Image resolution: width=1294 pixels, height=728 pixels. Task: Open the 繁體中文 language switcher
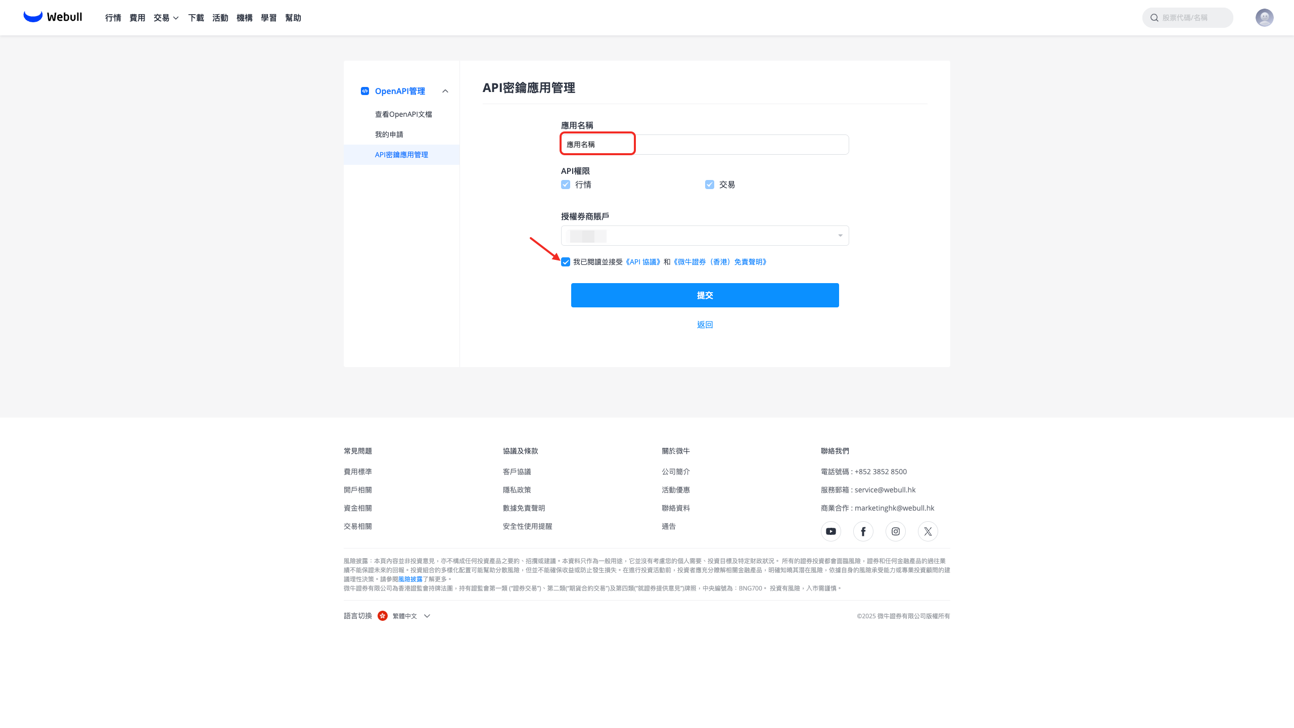point(404,616)
